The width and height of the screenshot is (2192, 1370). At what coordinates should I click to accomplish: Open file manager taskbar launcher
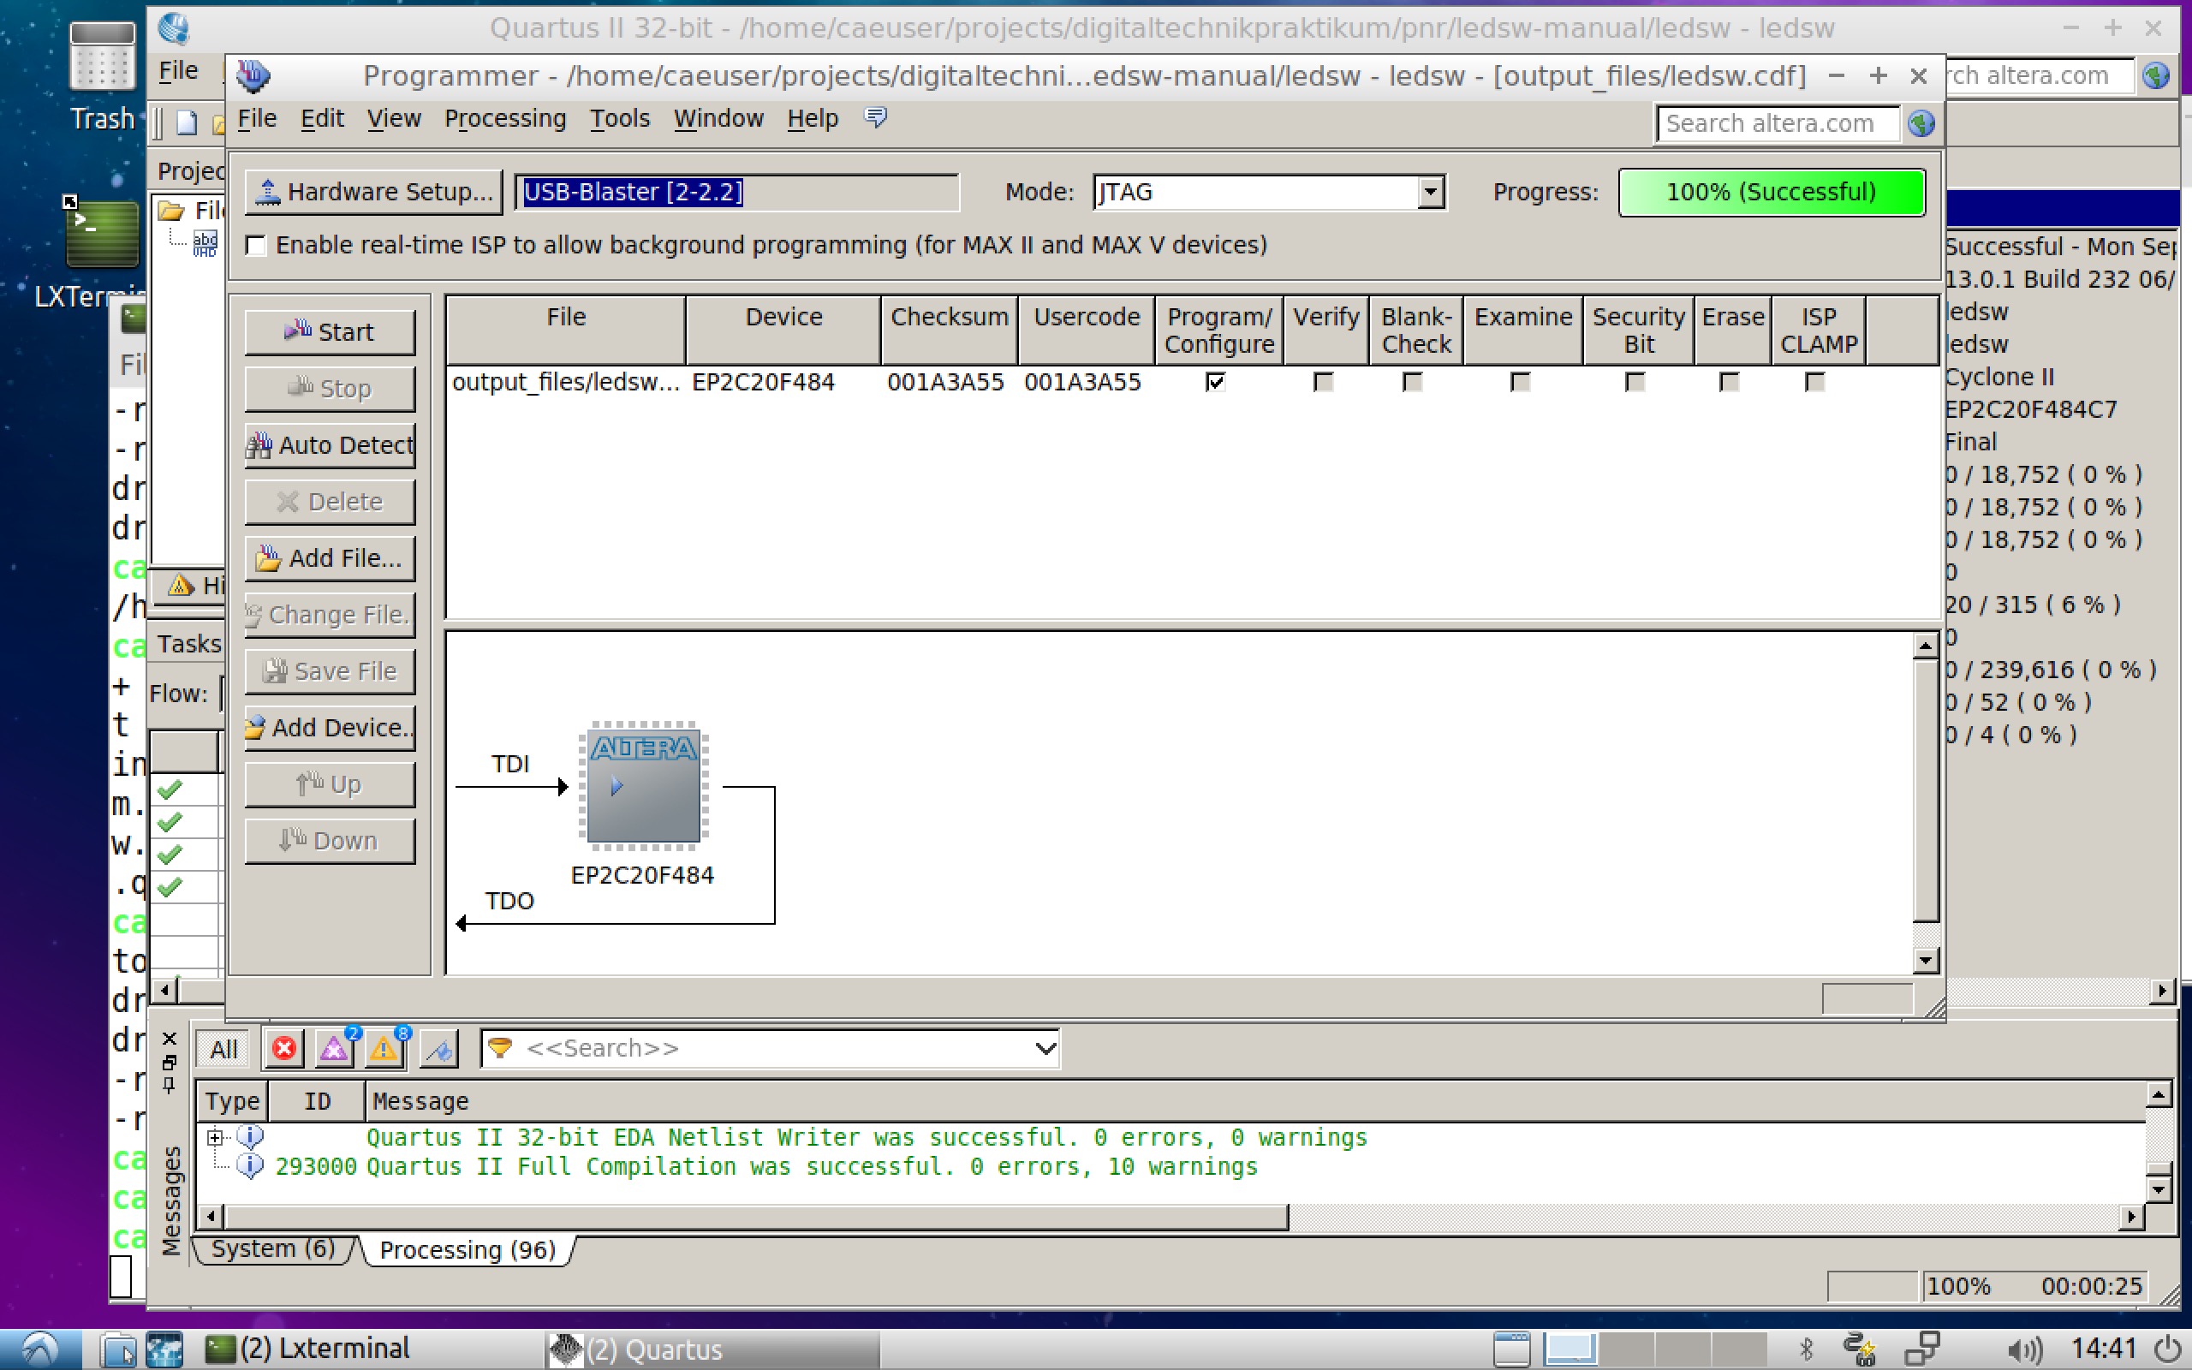(x=118, y=1349)
